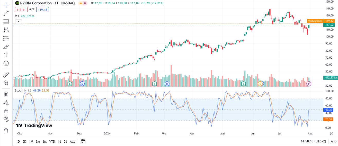Select the text annotation tool
338x146 pixels.
[6, 55]
